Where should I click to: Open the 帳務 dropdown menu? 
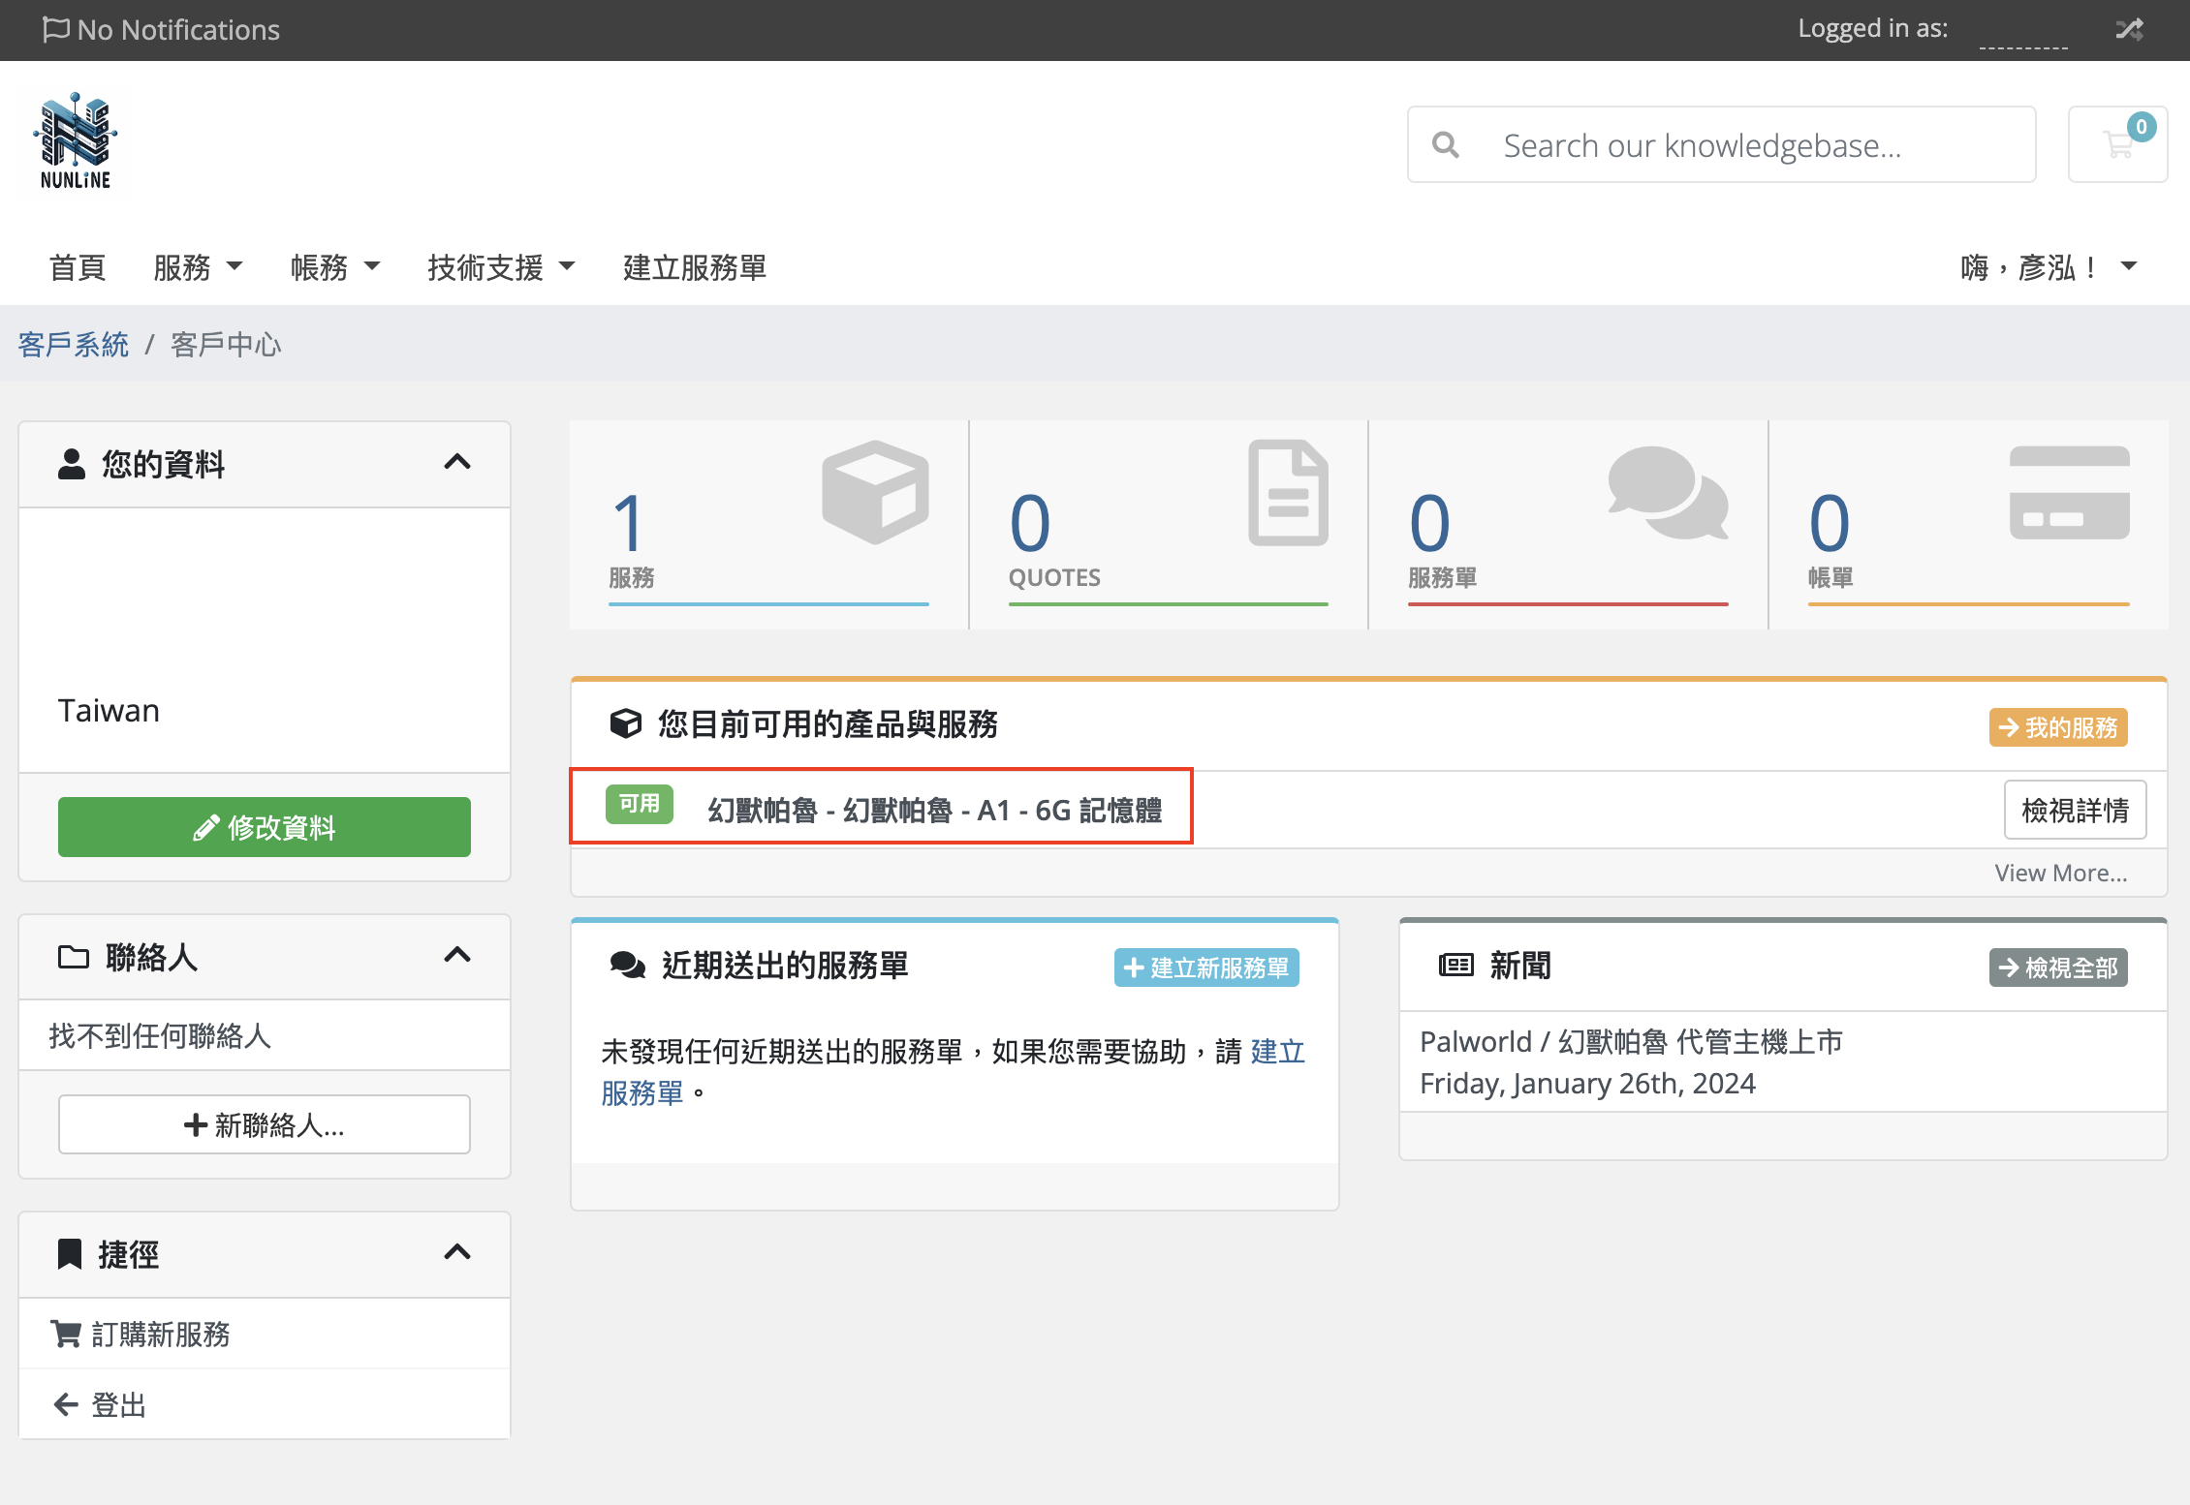pyautogui.click(x=335, y=267)
